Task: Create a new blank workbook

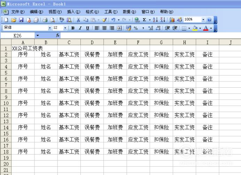Action: pyautogui.click(x=7, y=20)
